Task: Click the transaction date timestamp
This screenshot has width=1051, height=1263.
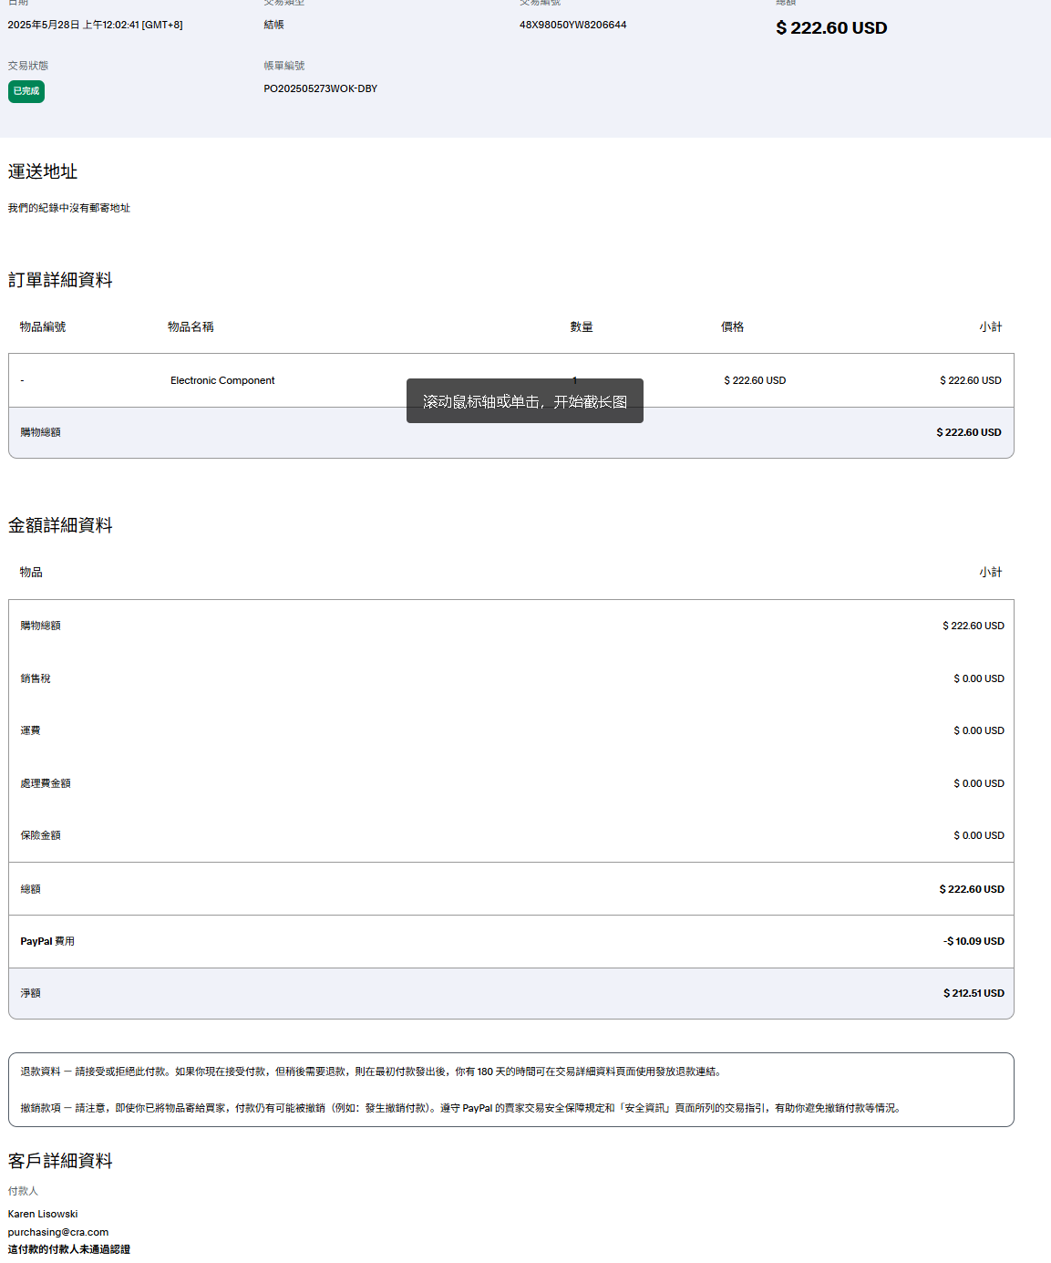Action: click(x=95, y=25)
